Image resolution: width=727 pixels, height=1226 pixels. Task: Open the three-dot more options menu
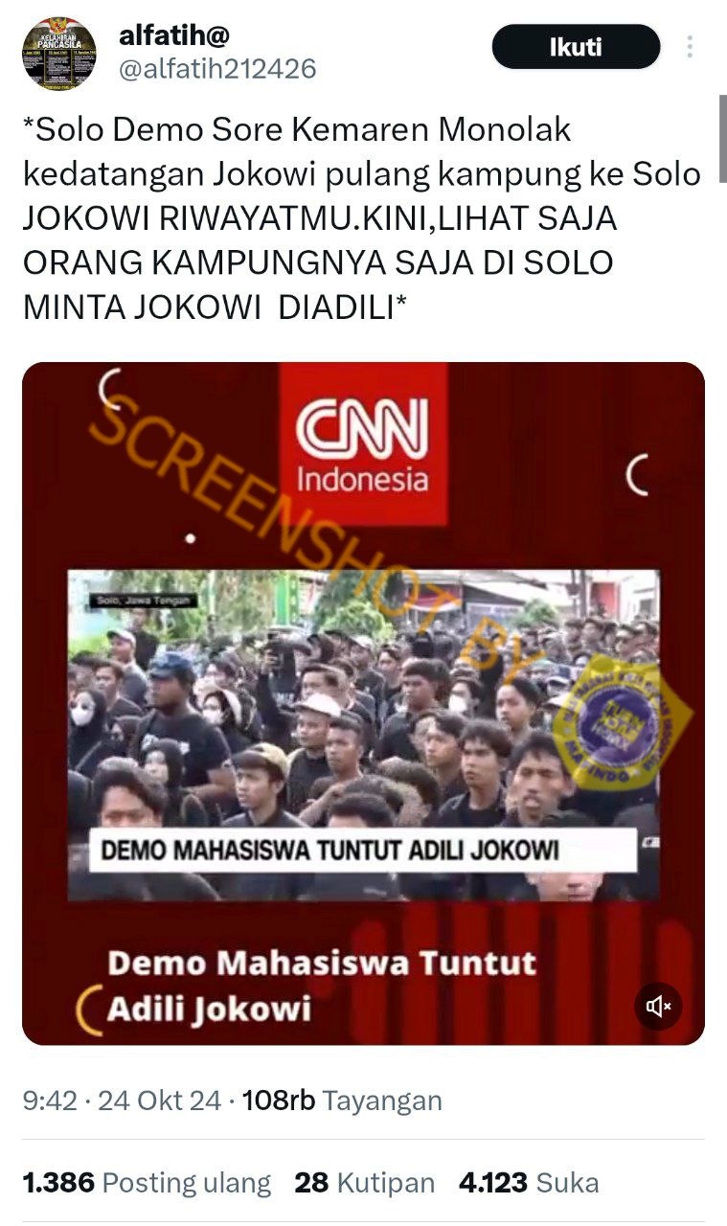coord(690,47)
